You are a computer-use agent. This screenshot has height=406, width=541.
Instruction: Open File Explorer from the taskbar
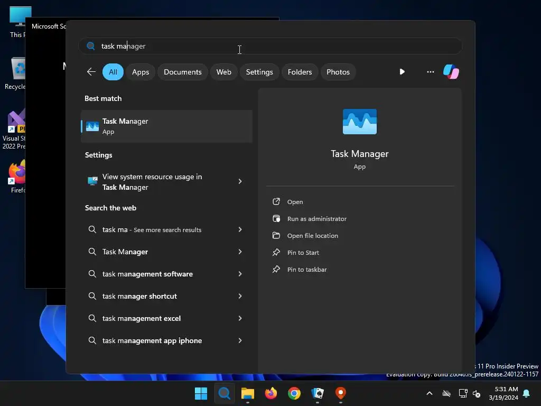(247, 393)
